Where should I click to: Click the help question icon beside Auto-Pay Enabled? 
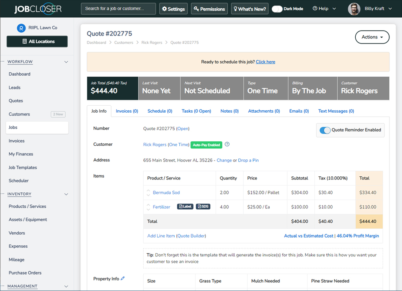[227, 145]
